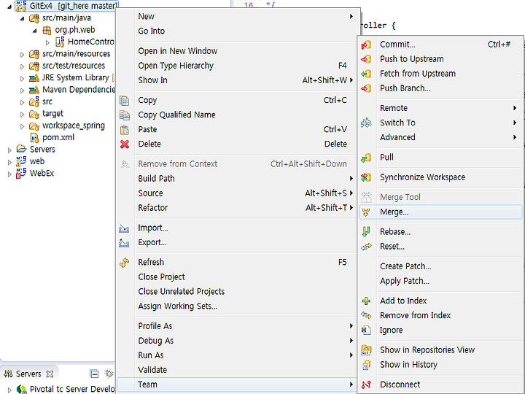The width and height of the screenshot is (525, 394).
Task: Open the Team submenu
Action: coord(236,385)
